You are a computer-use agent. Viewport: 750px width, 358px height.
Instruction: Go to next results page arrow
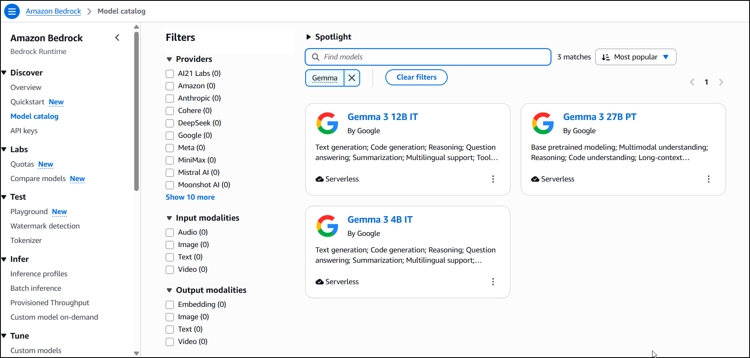point(721,82)
